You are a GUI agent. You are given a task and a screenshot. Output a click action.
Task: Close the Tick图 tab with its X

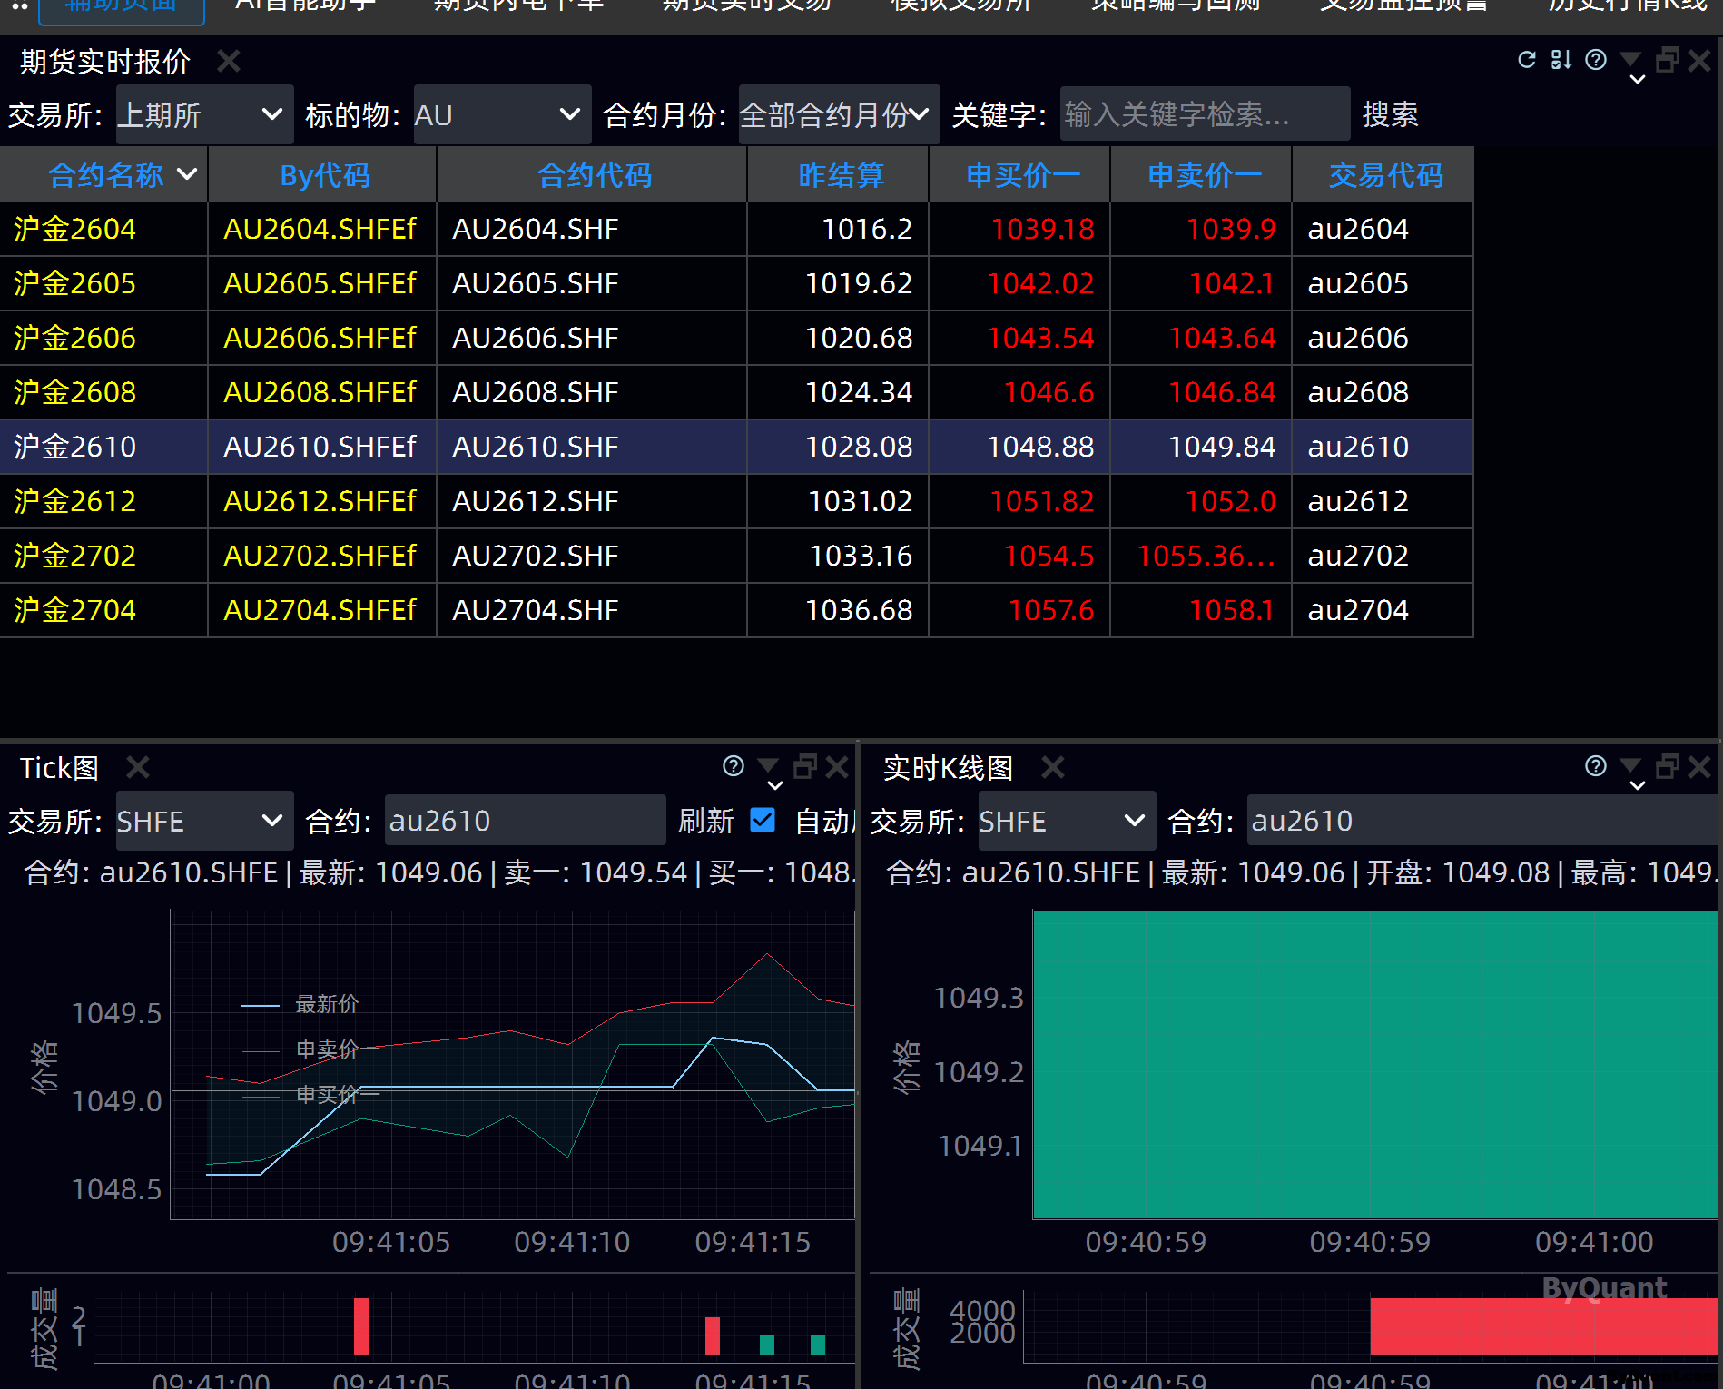[138, 768]
